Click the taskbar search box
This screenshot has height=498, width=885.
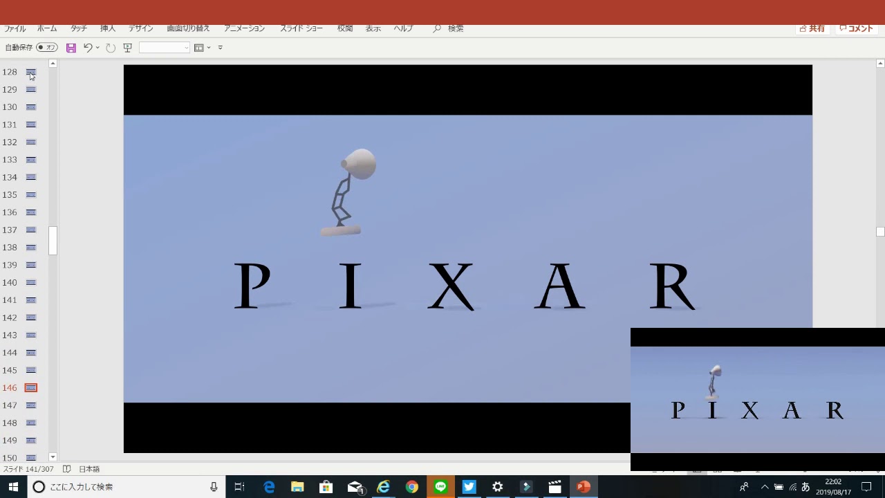(126, 487)
